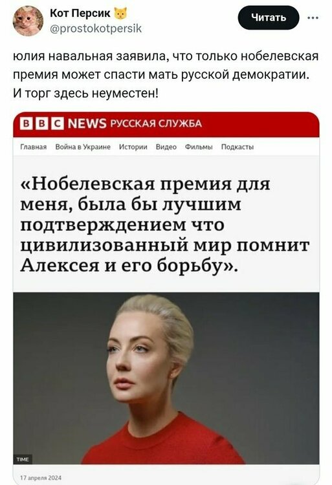The image size is (332, 485).
Task: Click the TIME photo credit label
Action: (x=23, y=459)
